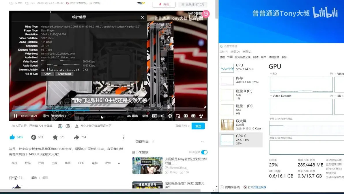Switch to the 详细信息 tab
The width and height of the screenshot is (344, 194).
(x=274, y=57)
